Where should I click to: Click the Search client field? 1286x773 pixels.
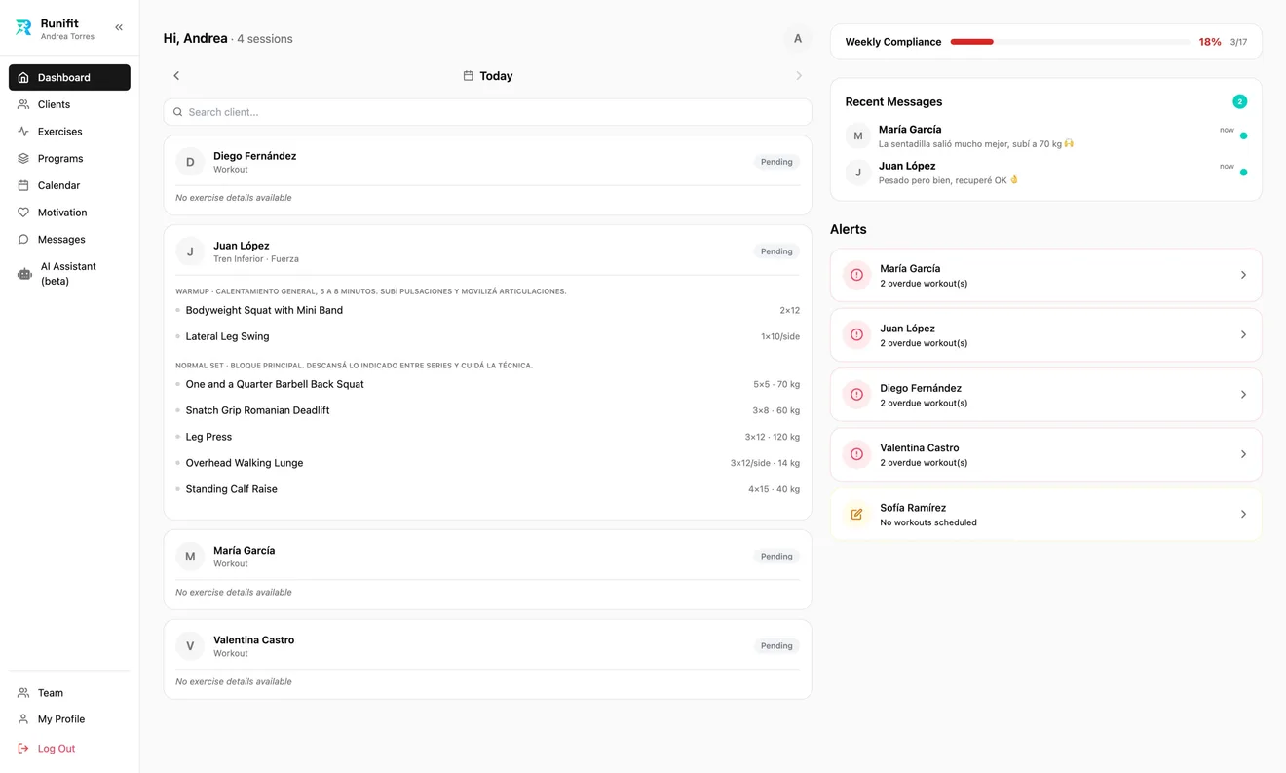[x=488, y=112]
